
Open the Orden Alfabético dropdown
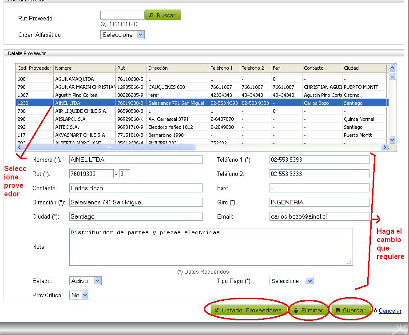point(122,35)
